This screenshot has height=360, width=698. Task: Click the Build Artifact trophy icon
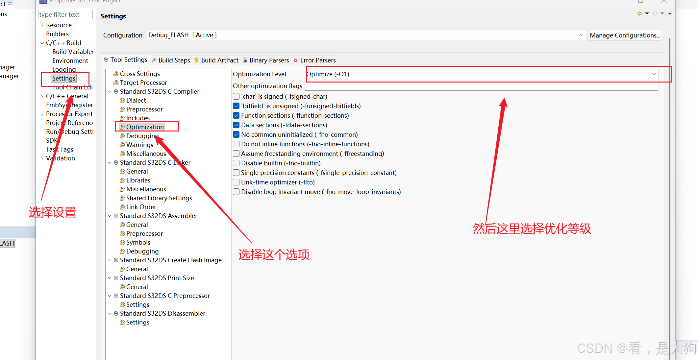(x=197, y=60)
